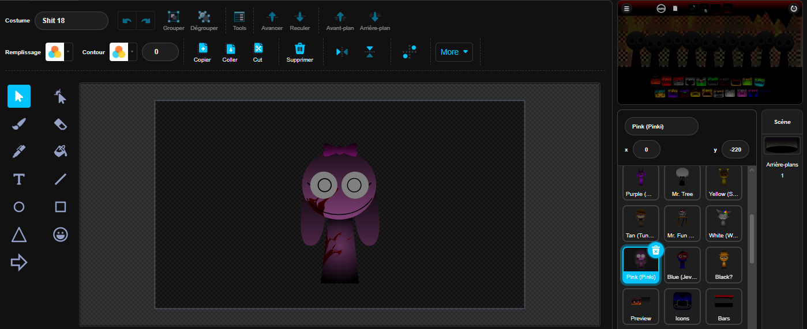This screenshot has width=807, height=329.
Task: Select the Purple sprite thumbnail
Action: coord(641,182)
